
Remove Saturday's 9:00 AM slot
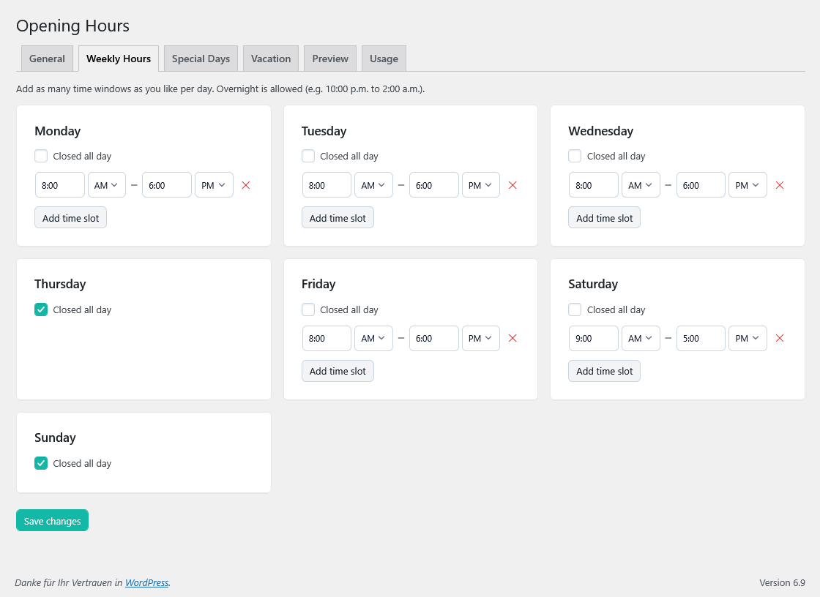click(780, 338)
